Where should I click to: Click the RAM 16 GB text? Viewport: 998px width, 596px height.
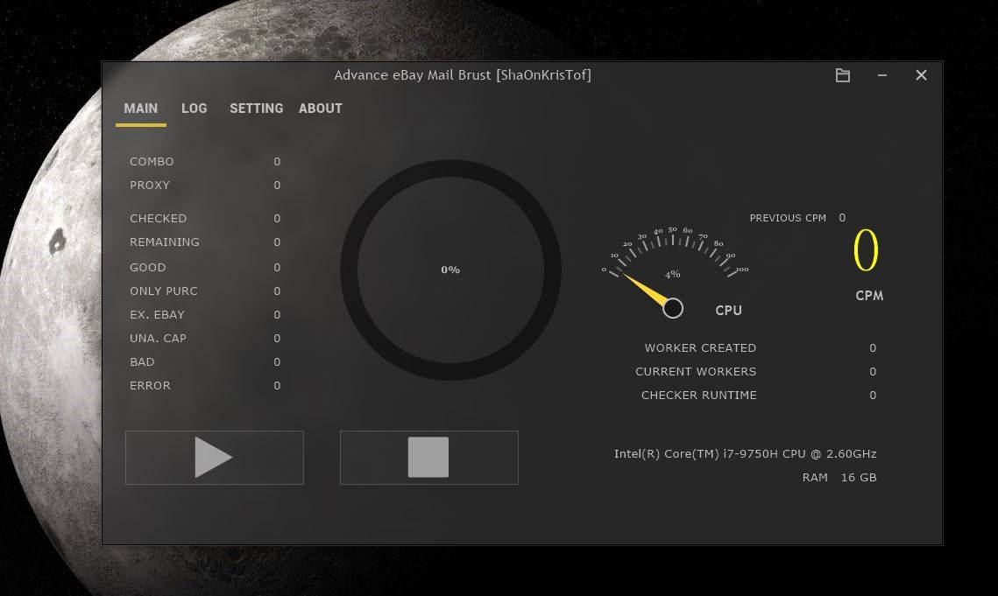(839, 477)
